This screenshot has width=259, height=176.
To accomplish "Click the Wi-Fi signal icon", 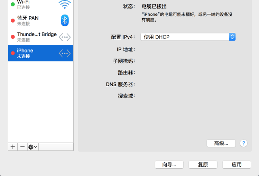I will pos(65,4).
